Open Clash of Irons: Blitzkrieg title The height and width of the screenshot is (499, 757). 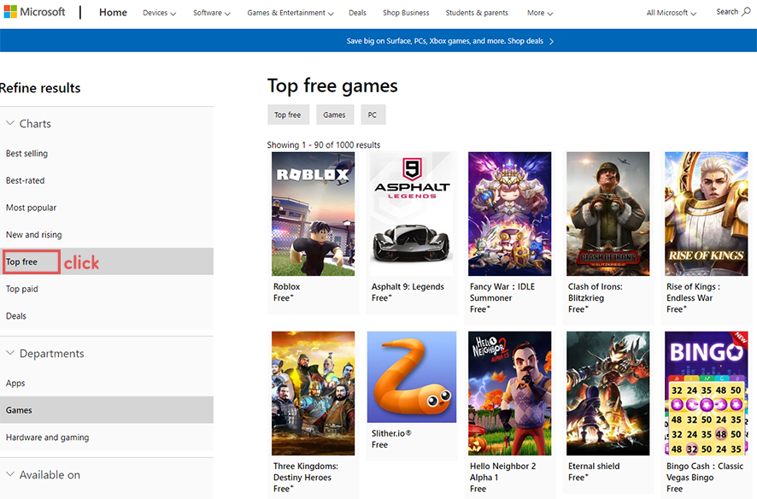click(x=596, y=292)
